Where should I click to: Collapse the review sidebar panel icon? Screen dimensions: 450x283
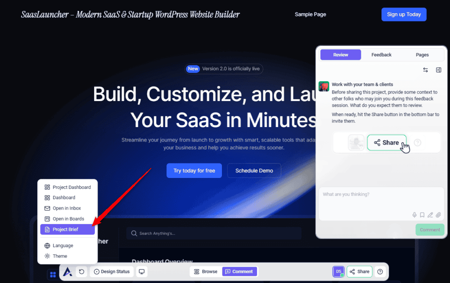[x=439, y=70]
